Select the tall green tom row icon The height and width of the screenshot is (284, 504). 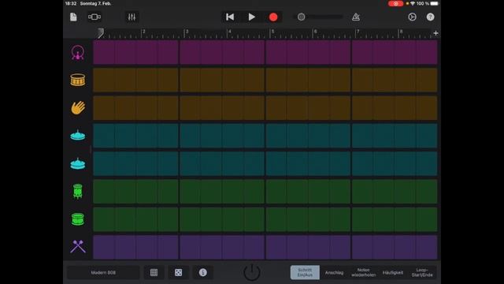78,191
